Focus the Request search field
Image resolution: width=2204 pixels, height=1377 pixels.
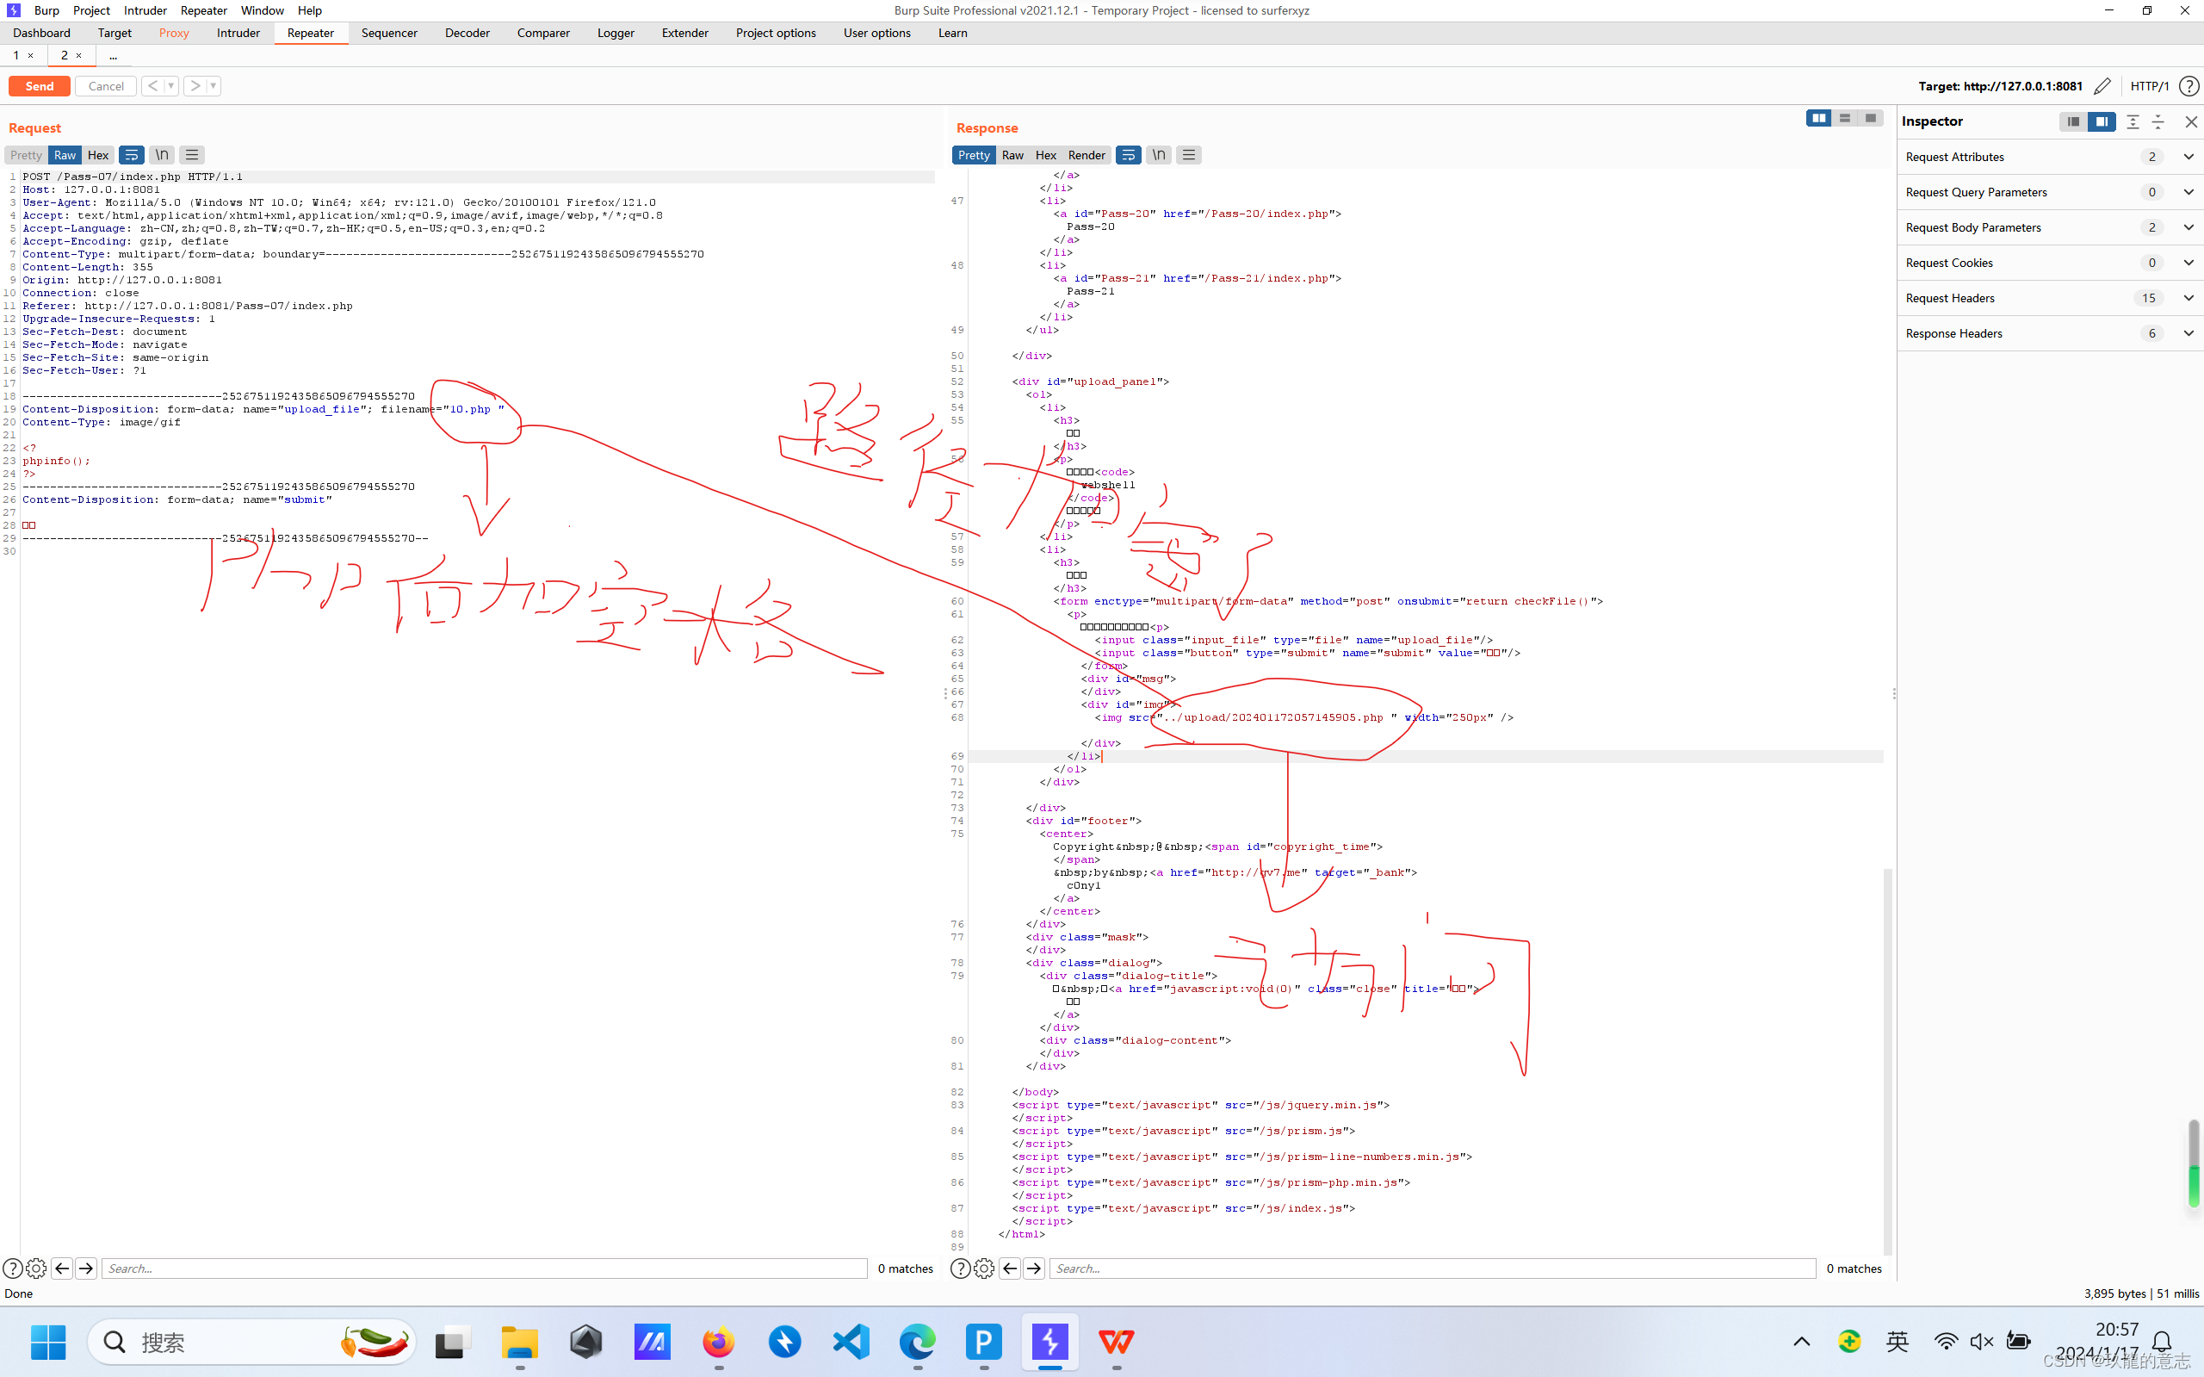tap(483, 1268)
